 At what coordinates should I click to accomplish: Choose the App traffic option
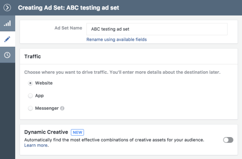pyautogui.click(x=30, y=96)
